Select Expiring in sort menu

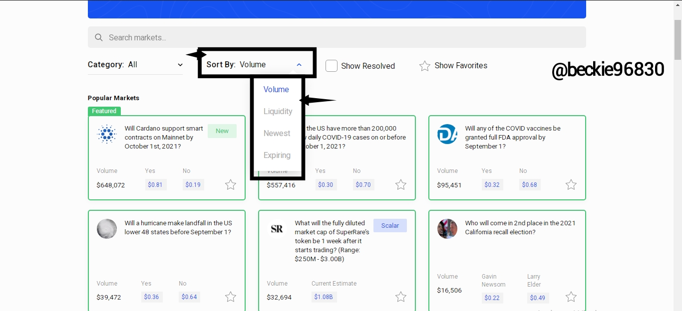[277, 155]
